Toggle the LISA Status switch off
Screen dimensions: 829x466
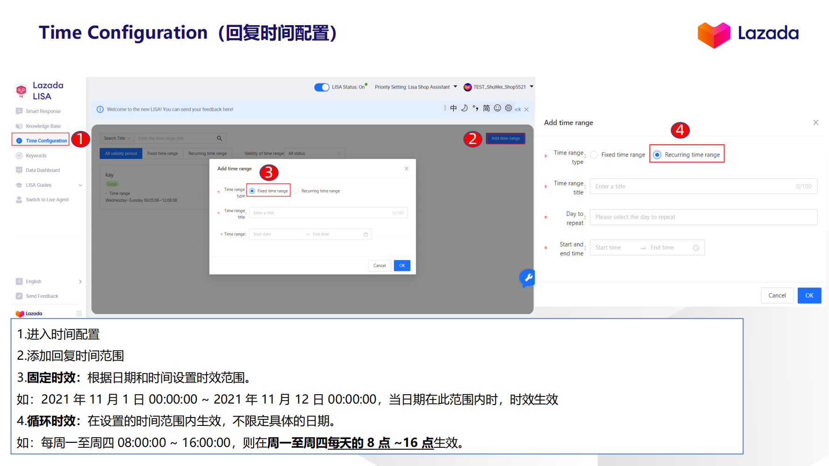pyautogui.click(x=322, y=87)
